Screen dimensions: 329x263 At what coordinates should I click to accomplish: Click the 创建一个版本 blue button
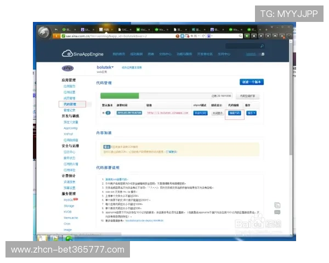click(x=251, y=82)
